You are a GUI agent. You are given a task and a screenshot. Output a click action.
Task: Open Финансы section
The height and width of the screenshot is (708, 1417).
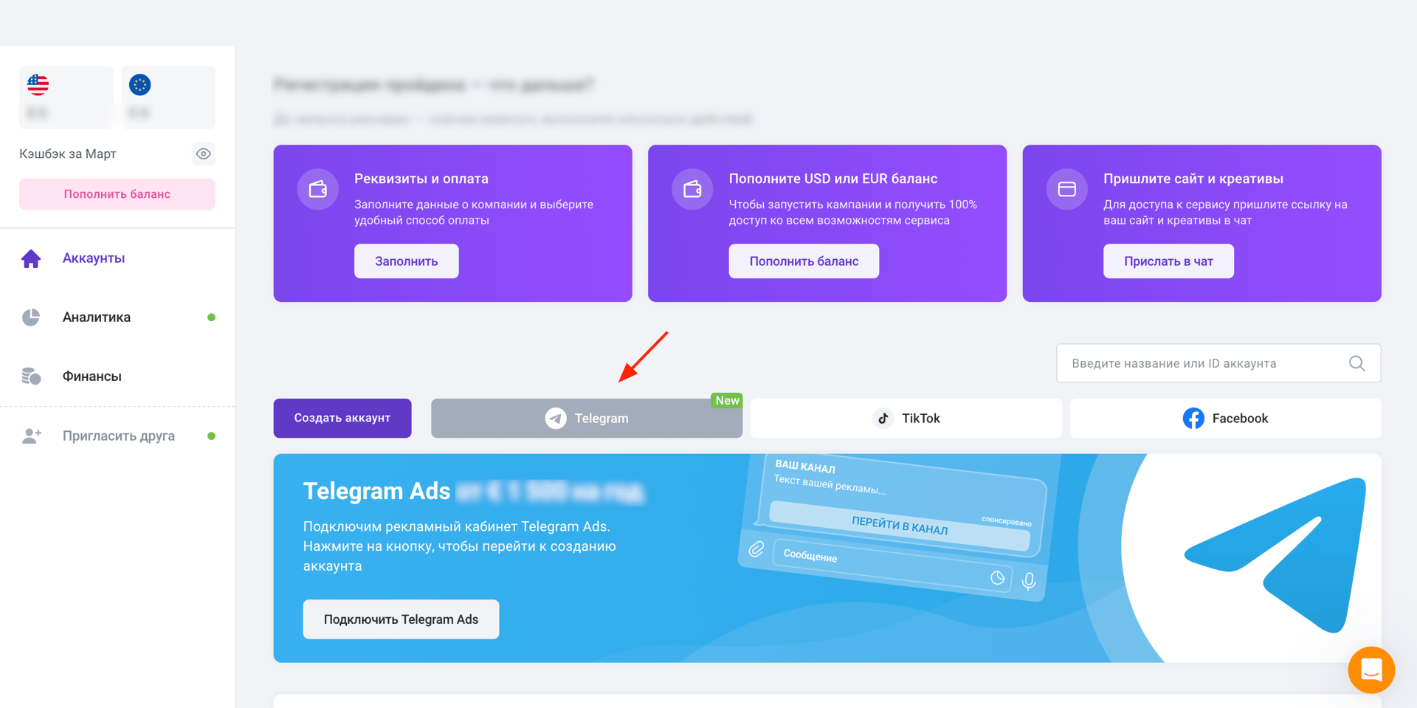pyautogui.click(x=92, y=377)
